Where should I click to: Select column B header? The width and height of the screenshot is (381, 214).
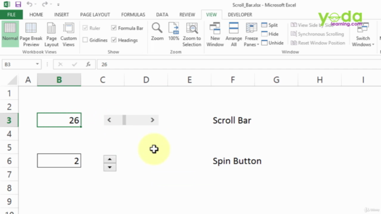59,80
